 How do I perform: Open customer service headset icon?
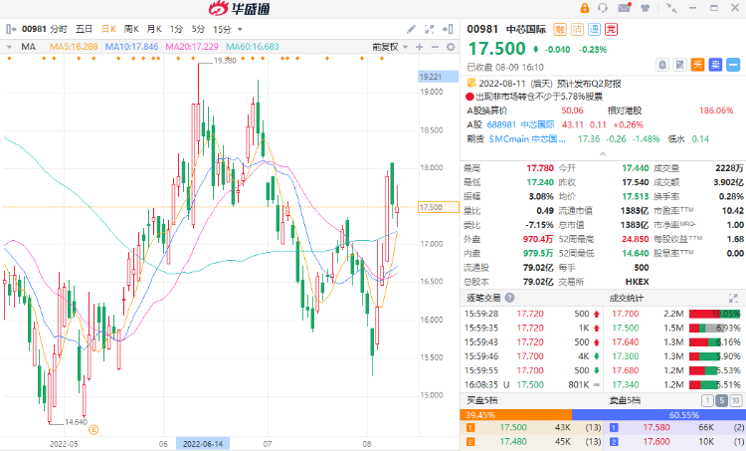pos(603,8)
